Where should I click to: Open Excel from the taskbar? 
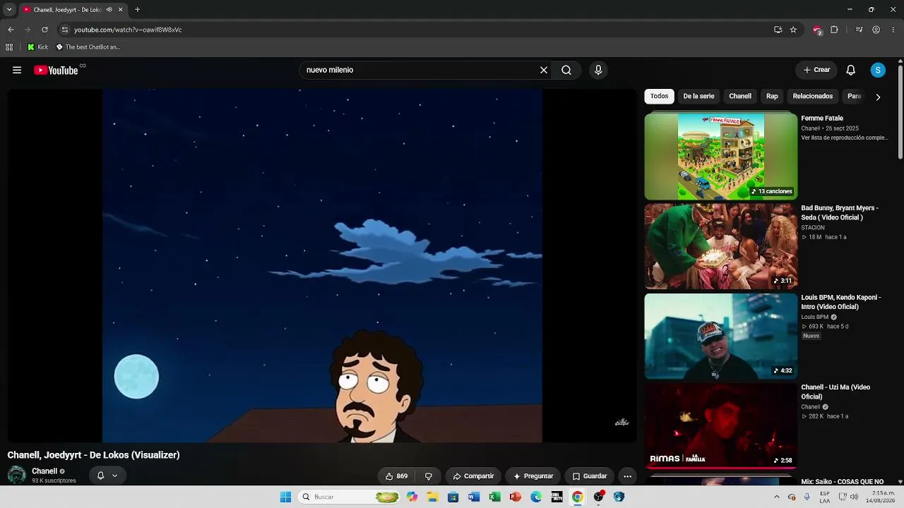click(x=494, y=497)
